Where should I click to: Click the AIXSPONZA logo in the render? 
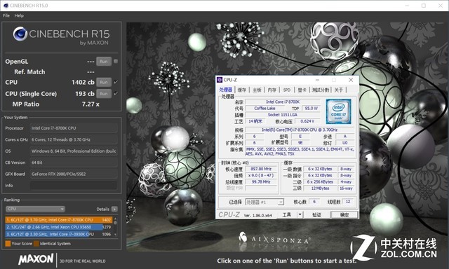[x=274, y=238]
